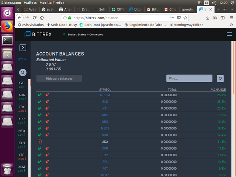Viewport: 236px width, 177px height.
Task: Open the Bittrex hamburger menu
Action: [229, 34]
